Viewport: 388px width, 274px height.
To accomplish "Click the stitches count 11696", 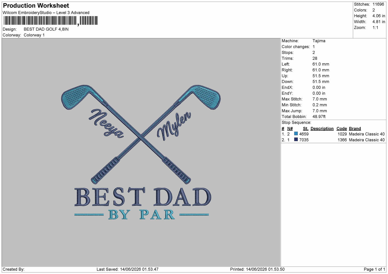I will (x=378, y=4).
